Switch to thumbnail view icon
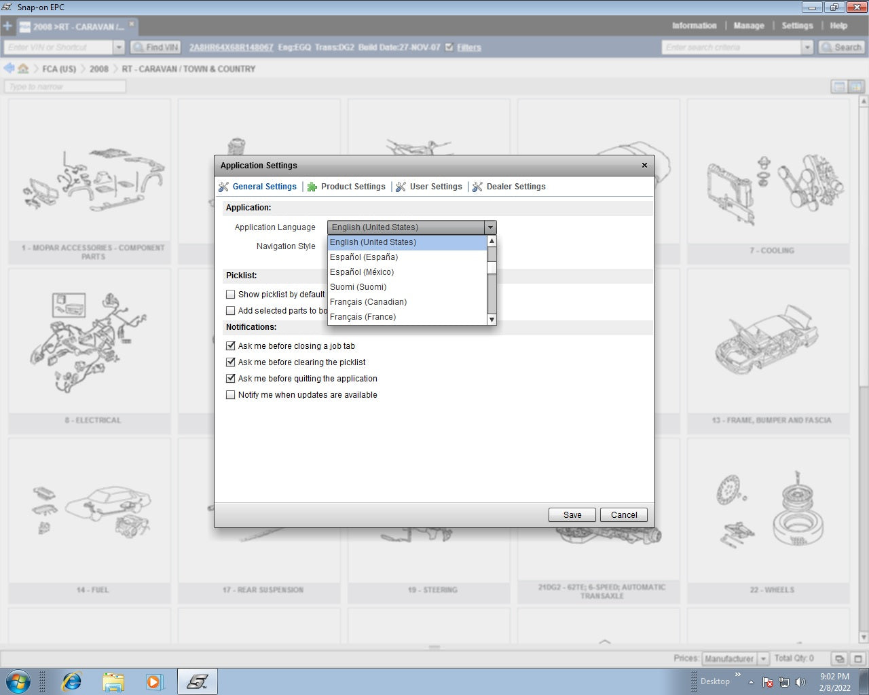 click(856, 87)
